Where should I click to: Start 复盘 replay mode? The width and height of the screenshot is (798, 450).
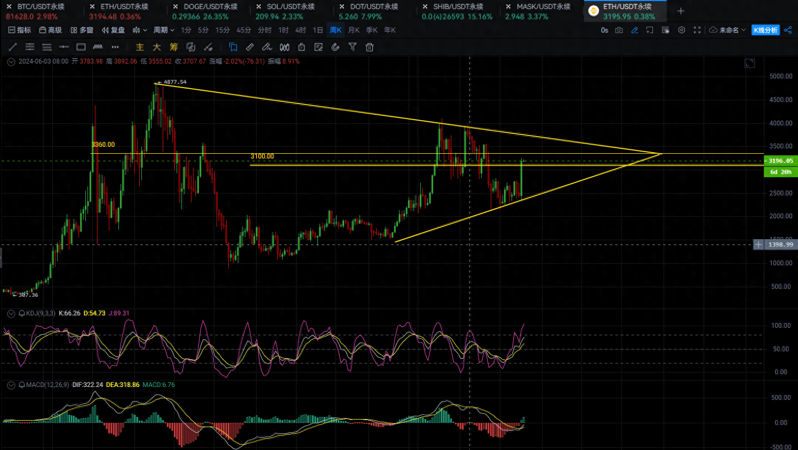[113, 30]
